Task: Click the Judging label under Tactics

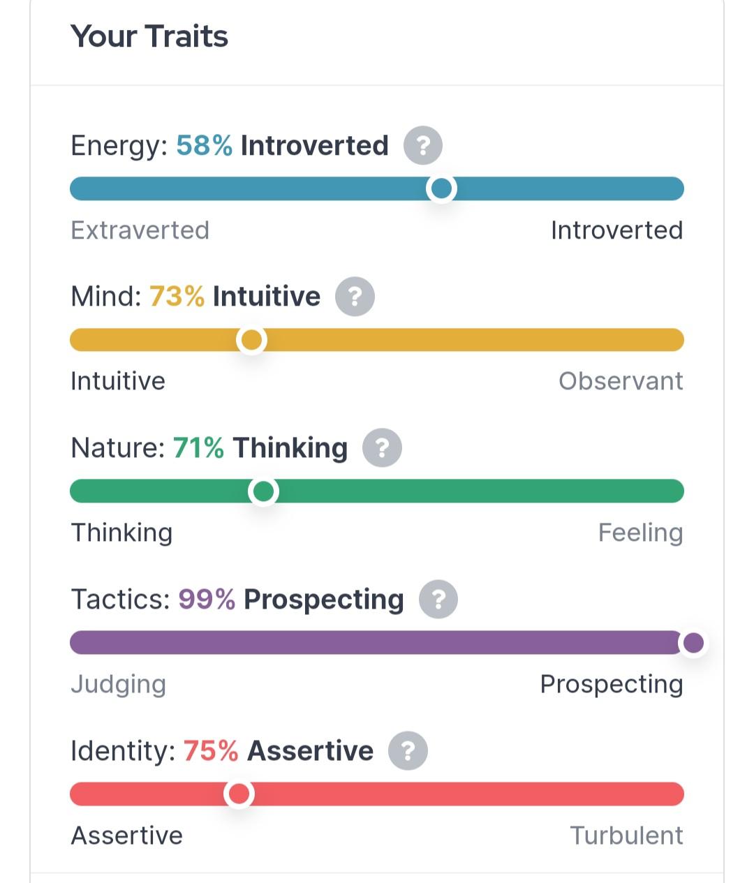Action: (x=119, y=684)
